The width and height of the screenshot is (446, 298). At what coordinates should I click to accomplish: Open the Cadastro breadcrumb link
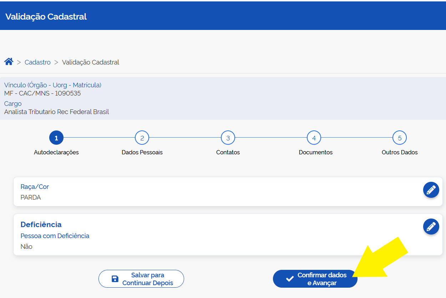[37, 62]
